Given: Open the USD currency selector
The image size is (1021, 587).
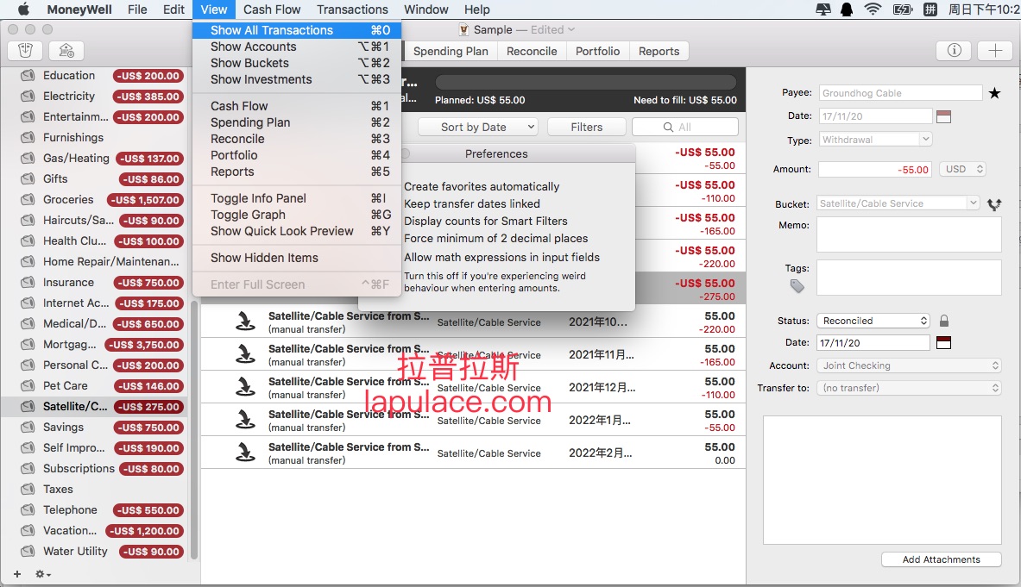Looking at the screenshot, I should coord(962,169).
